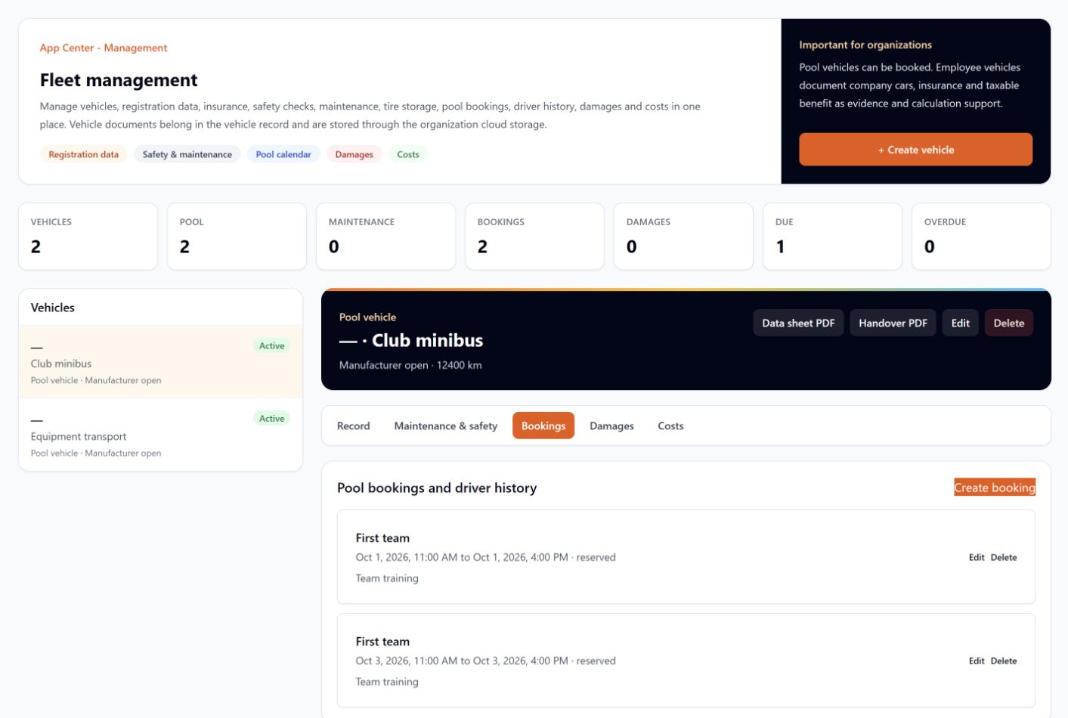
Task: Click the VEHICLES count card
Action: pyautogui.click(x=88, y=236)
